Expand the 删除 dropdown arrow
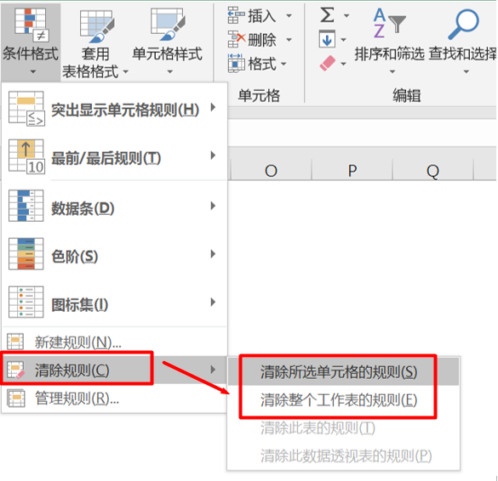Viewport: 498px width, 481px height. 289,40
